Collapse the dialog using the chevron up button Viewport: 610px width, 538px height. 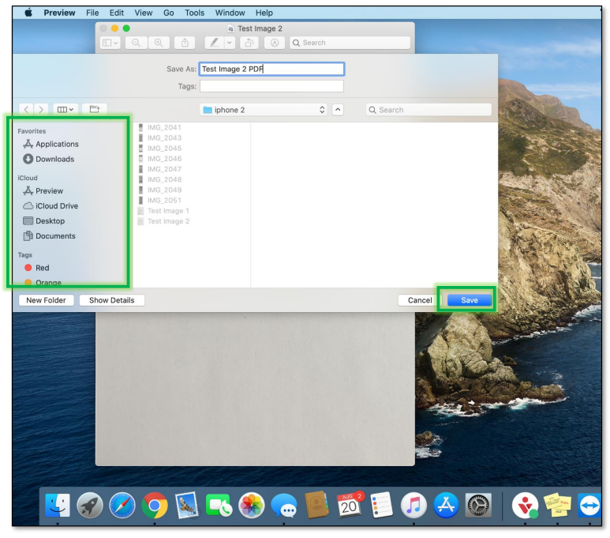click(338, 110)
